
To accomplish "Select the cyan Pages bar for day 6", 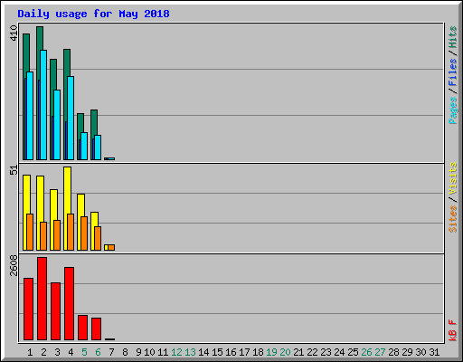I will point(98,148).
